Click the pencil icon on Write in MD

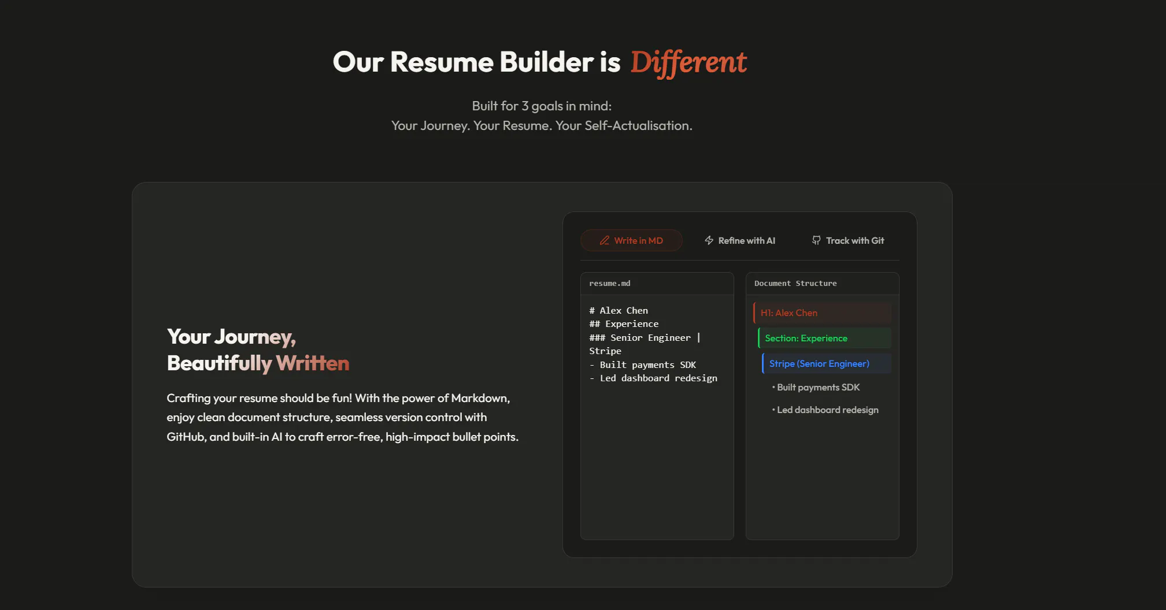(x=604, y=240)
